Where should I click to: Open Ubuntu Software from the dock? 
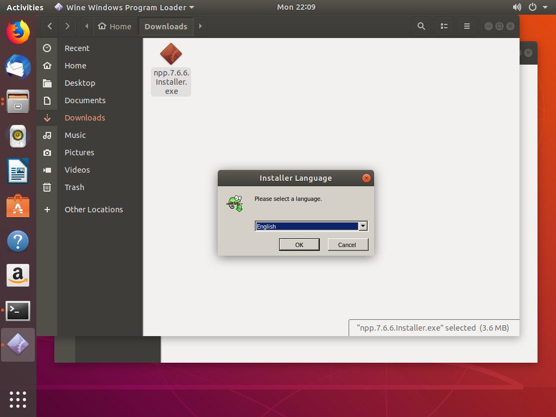18,206
